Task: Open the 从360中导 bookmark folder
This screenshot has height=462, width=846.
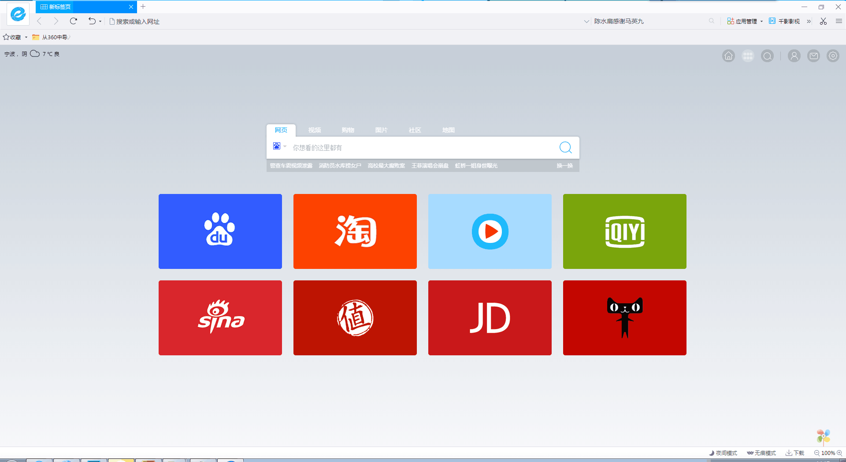Action: [51, 37]
